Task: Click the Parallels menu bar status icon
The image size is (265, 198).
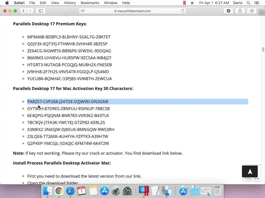Action: tap(184, 3)
